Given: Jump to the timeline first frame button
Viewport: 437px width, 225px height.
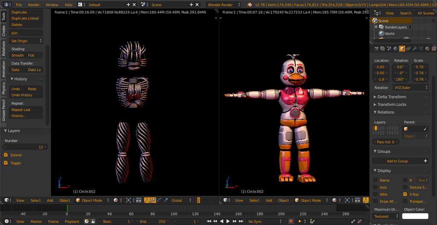Looking at the screenshot, I should (209, 222).
